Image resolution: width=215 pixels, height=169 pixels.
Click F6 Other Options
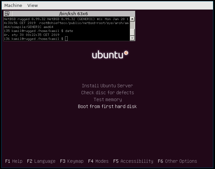pos(177,161)
